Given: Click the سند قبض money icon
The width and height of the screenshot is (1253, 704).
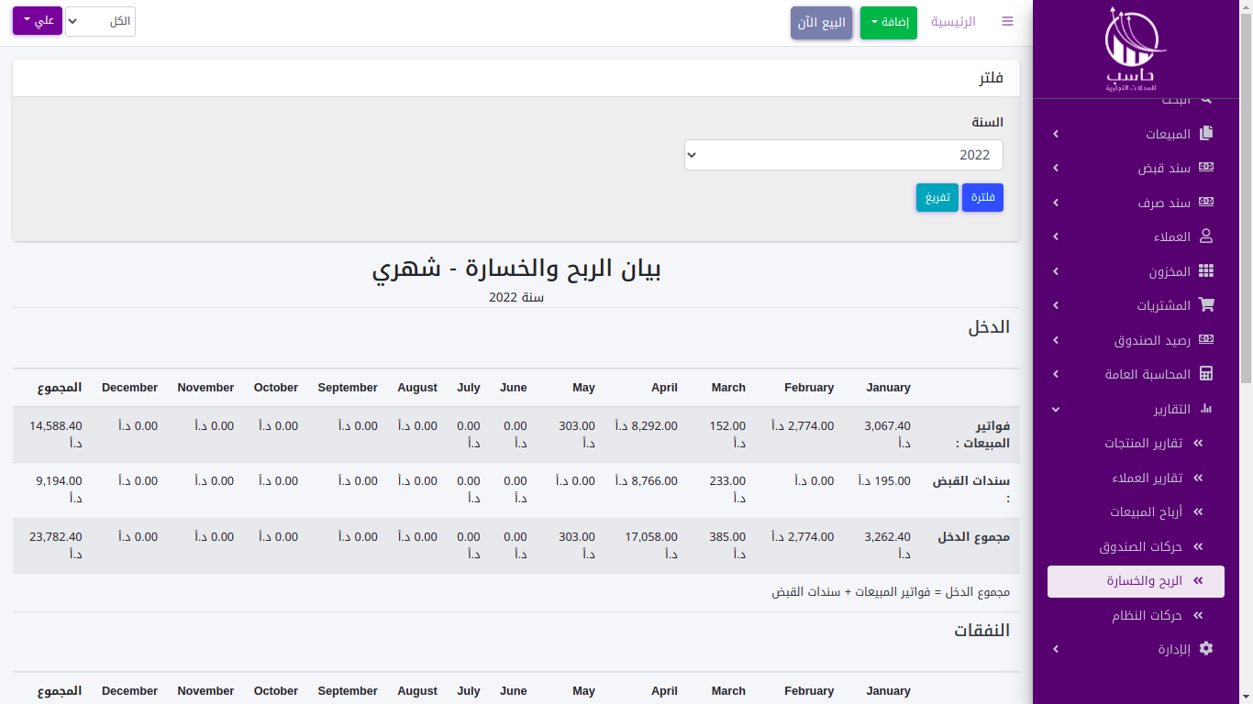Looking at the screenshot, I should (x=1206, y=168).
